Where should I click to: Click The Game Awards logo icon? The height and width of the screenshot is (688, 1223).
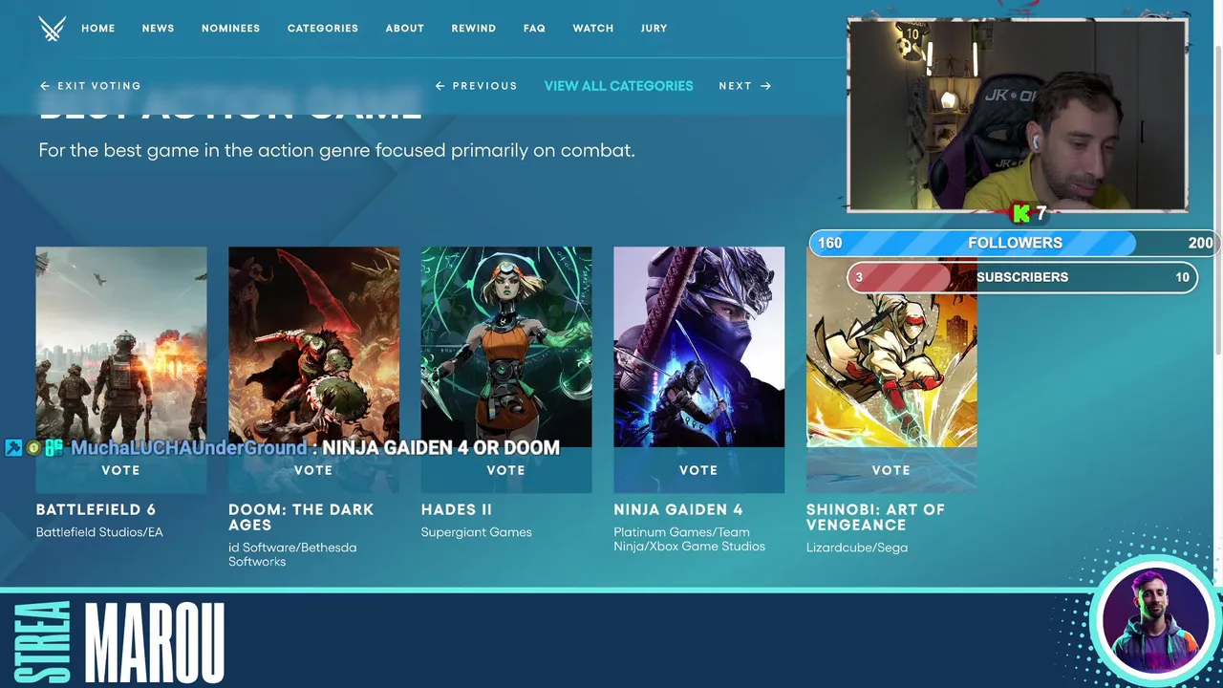point(52,29)
